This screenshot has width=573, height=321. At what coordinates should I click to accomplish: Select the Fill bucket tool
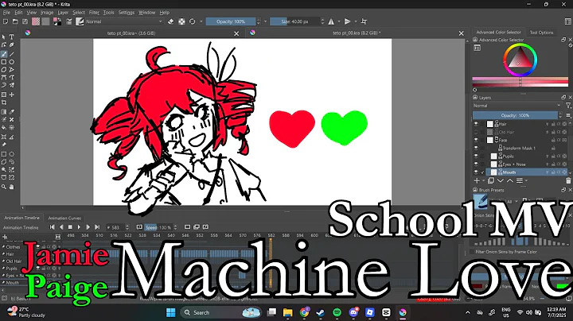4,127
